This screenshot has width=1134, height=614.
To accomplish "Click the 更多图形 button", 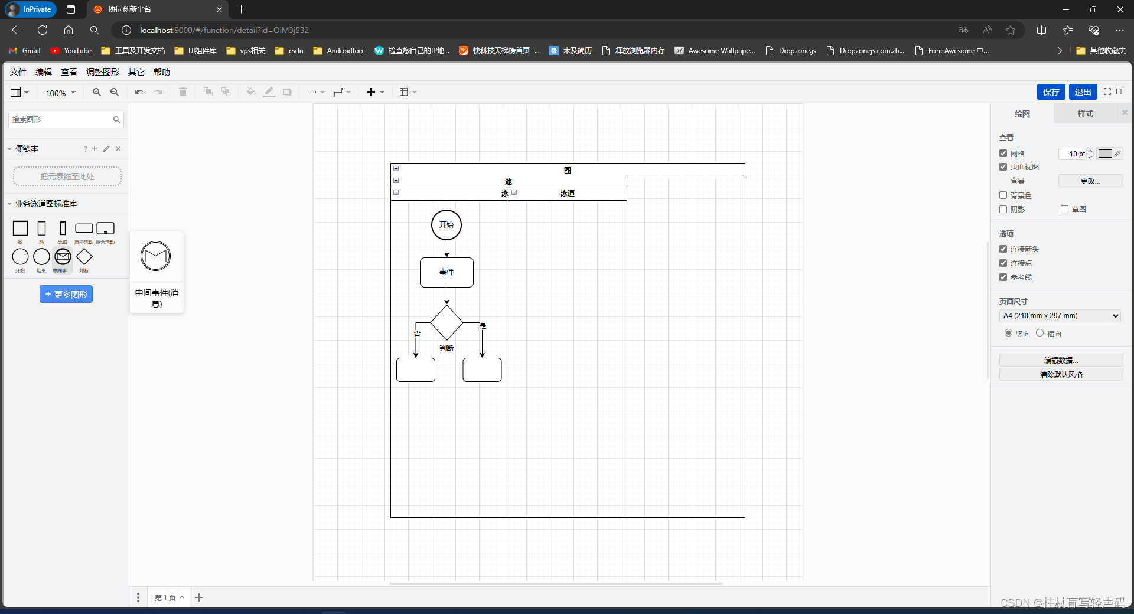I will pyautogui.click(x=66, y=294).
